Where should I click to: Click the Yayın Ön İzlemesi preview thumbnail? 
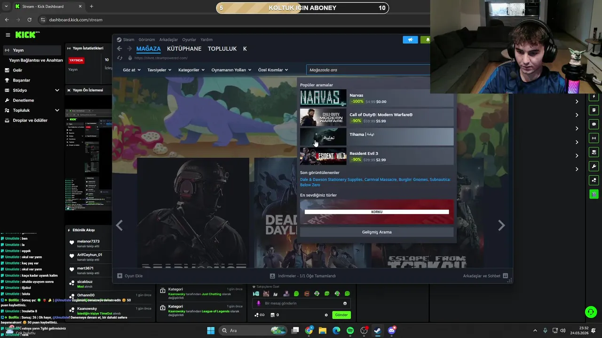[88, 160]
